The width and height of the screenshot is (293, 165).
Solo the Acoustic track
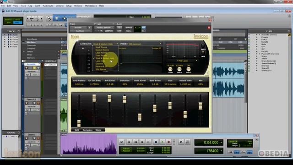[34, 68]
